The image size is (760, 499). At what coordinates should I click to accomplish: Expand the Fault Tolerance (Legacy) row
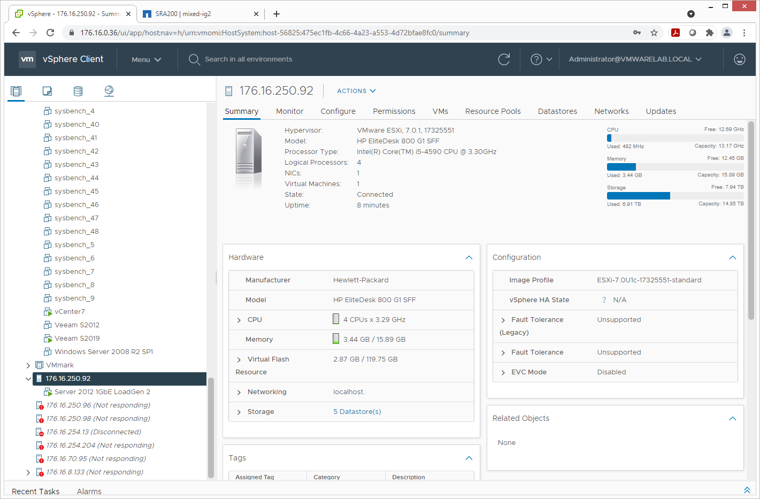pyautogui.click(x=503, y=320)
